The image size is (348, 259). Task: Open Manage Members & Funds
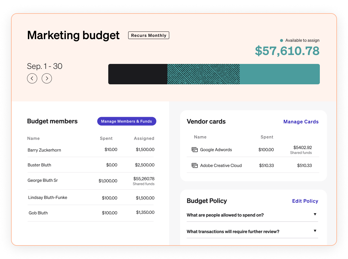[x=126, y=121]
